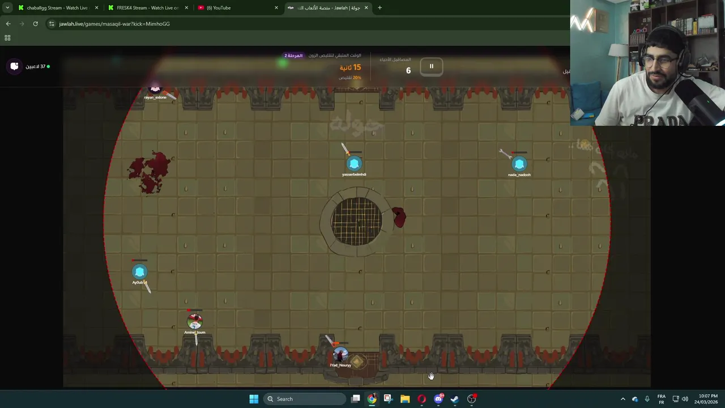Click the viewers icon beside 37 players count
Image resolution: width=725 pixels, height=408 pixels.
14,66
